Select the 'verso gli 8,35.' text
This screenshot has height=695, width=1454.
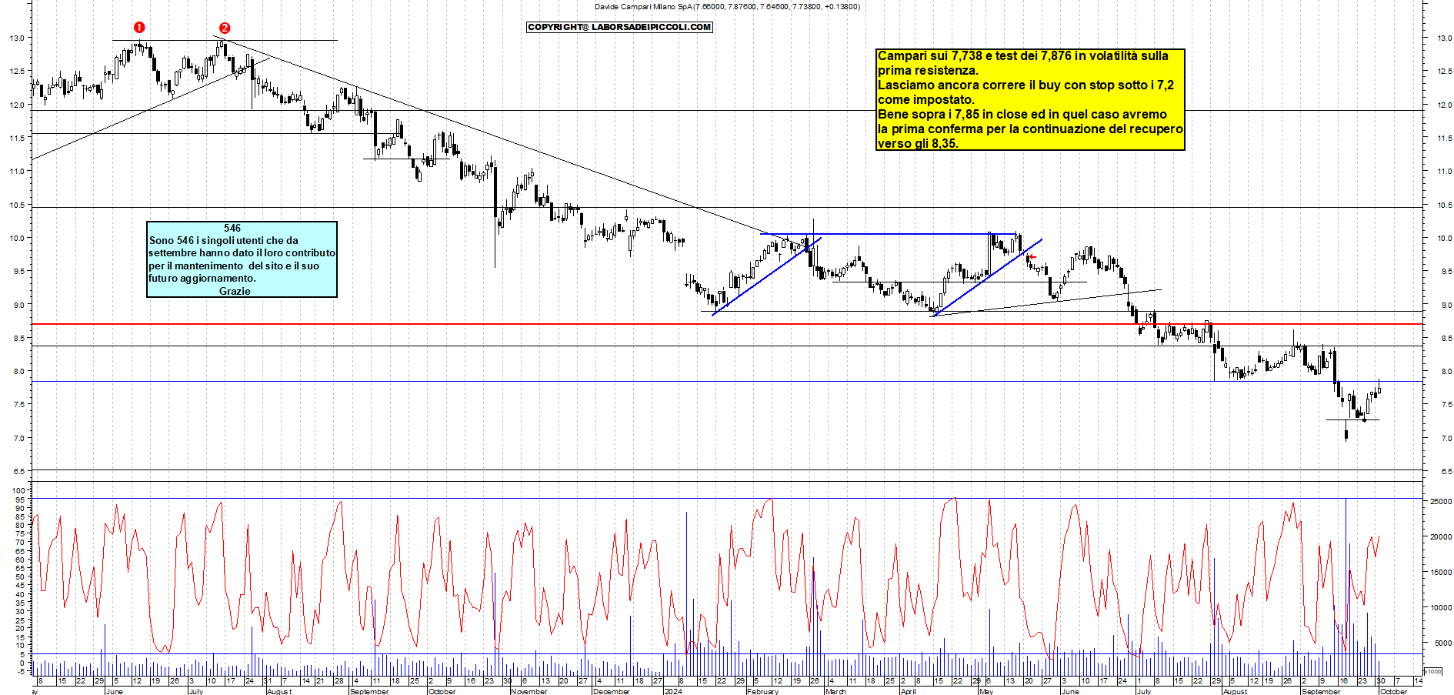[x=919, y=144]
